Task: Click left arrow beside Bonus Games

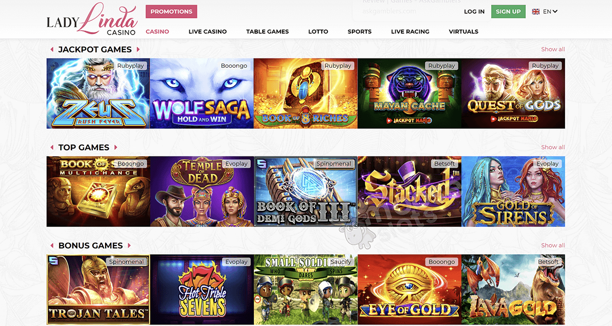Action: tap(52, 246)
